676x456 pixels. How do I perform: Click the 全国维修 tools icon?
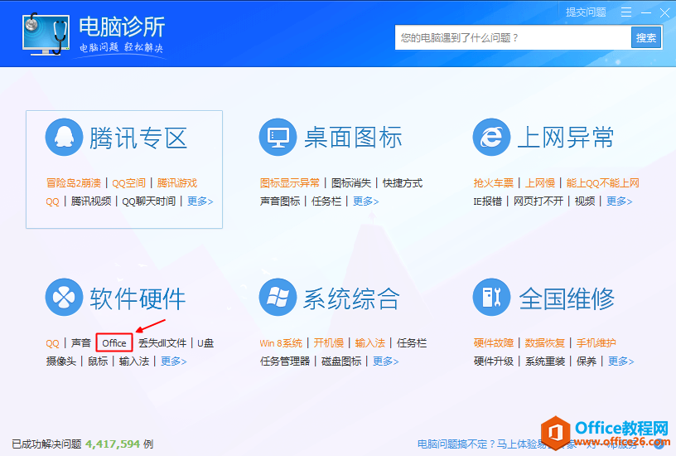(491, 298)
